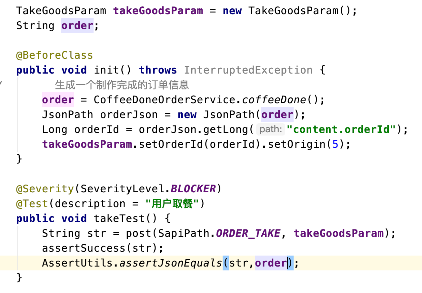Click the order field declaration at top
Screen dimensions: 422x293
(x=77, y=25)
